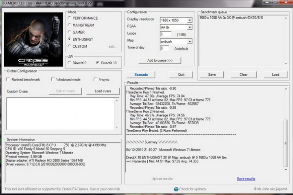293x195 pixels.
Task: Enable the Ranked benchmark checkbox
Action: click(x=8, y=79)
